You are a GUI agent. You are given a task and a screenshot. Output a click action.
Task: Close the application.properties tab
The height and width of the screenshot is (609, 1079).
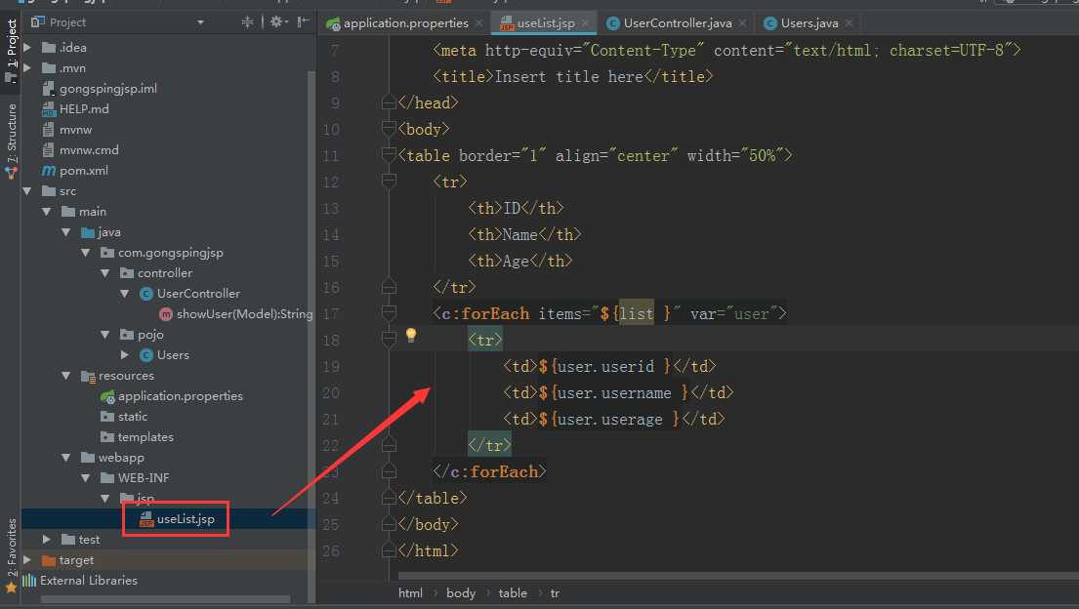478,23
